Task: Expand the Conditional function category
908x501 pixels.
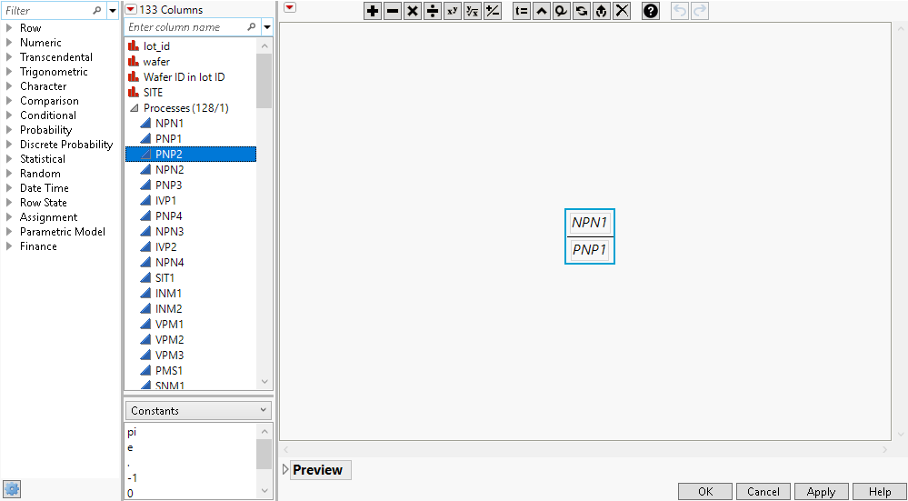Action: coord(9,115)
